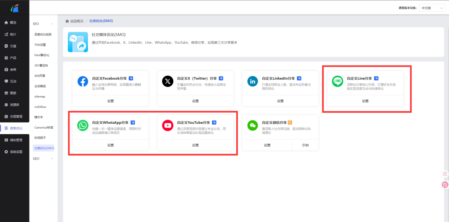The height and width of the screenshot is (222, 449).
Task: Click the SMO header share illustration
Action: tap(78, 42)
